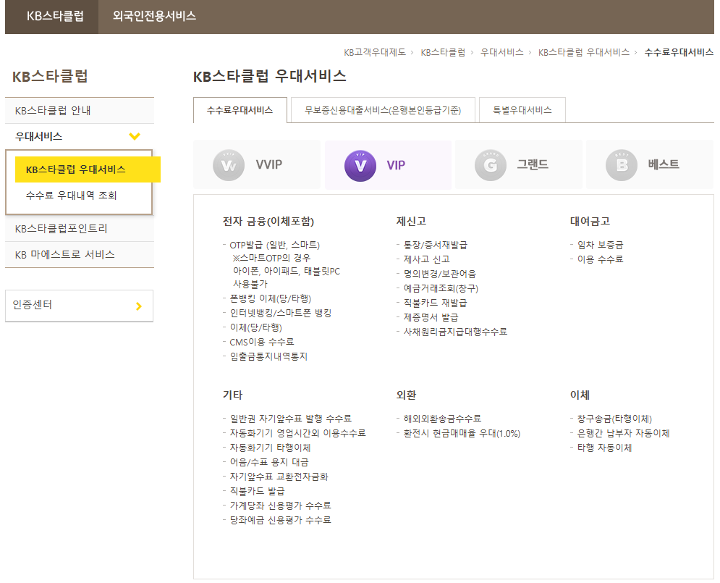Collapse the 우대서비스 yellow chevron

tap(135, 136)
